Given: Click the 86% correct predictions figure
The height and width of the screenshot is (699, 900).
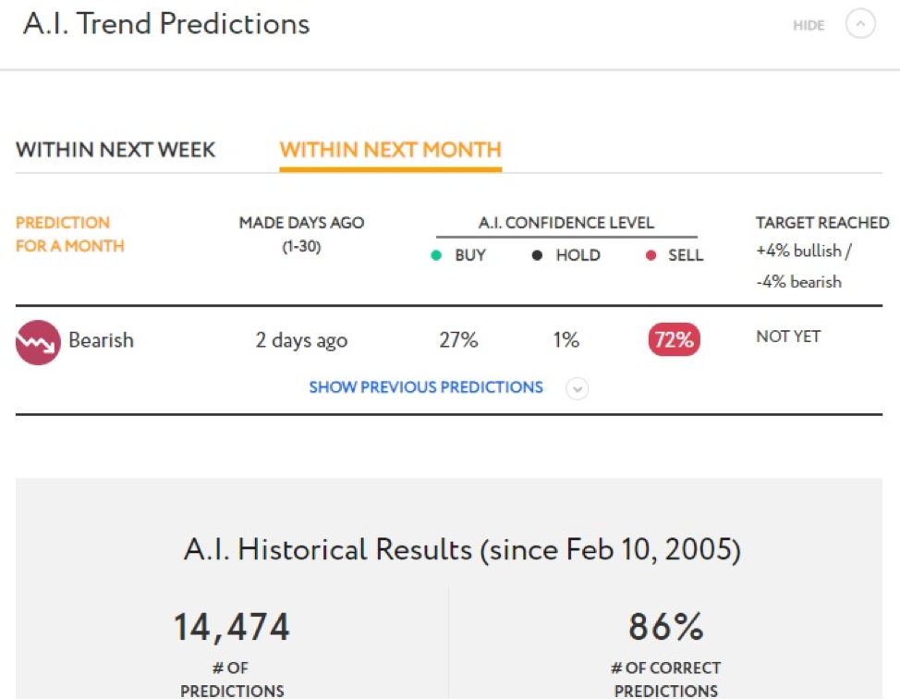Looking at the screenshot, I should 666,627.
